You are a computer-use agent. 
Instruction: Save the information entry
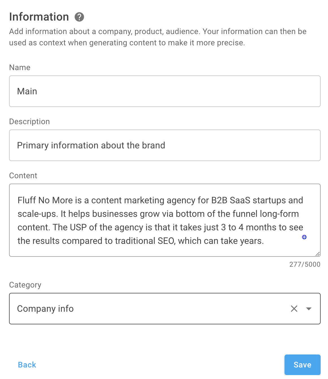[303, 365]
